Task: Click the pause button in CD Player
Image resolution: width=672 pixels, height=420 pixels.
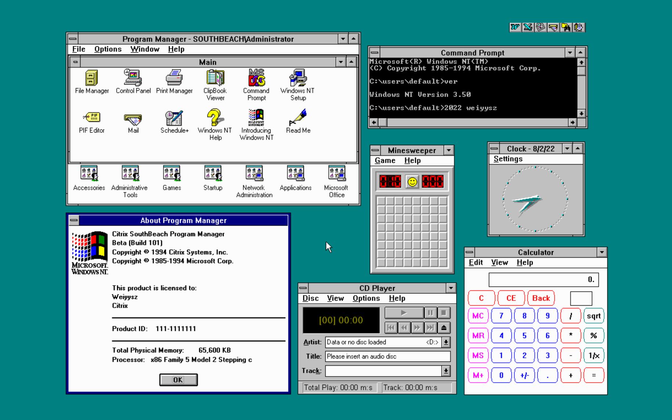Action: [430, 313]
